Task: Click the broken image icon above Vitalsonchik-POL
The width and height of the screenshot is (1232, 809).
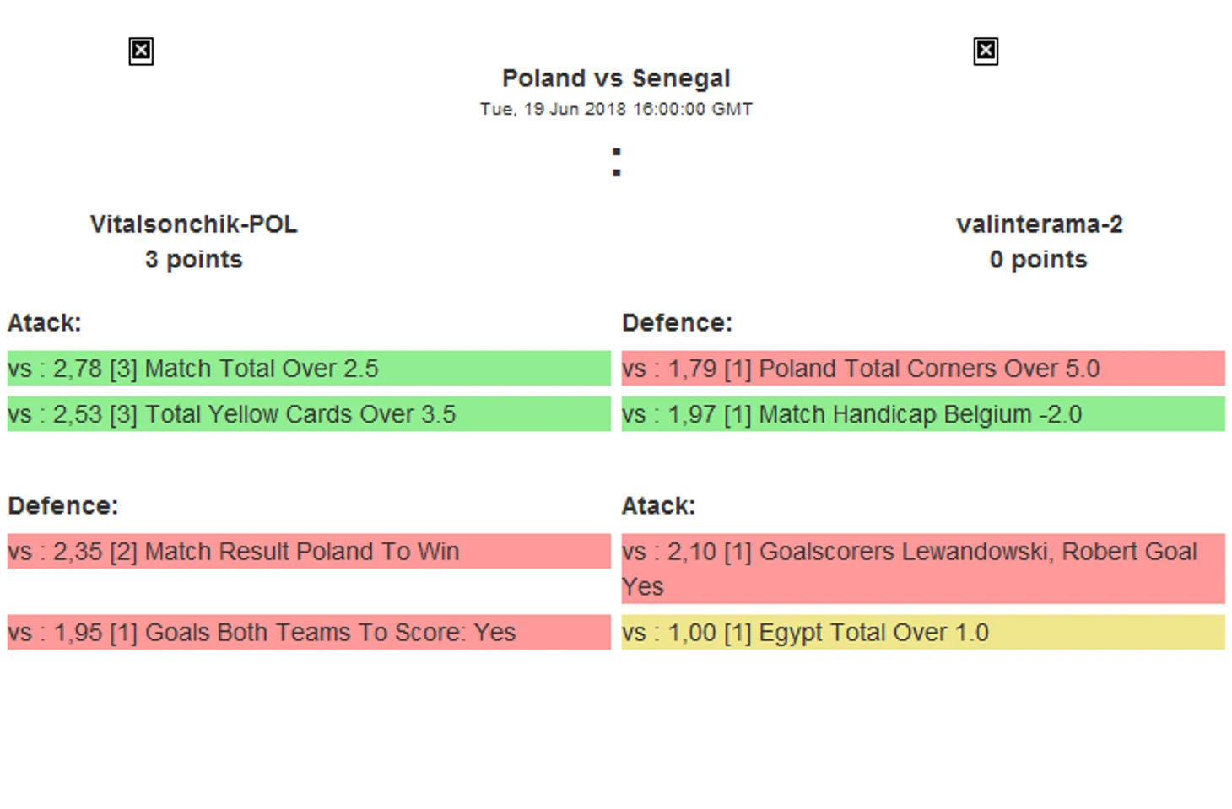Action: point(141,51)
